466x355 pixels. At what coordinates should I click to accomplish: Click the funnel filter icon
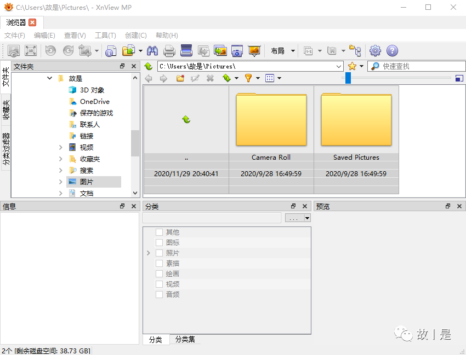(x=248, y=78)
